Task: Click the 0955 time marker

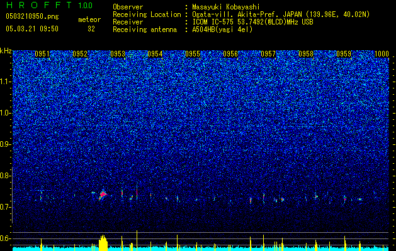Action: coord(193,54)
